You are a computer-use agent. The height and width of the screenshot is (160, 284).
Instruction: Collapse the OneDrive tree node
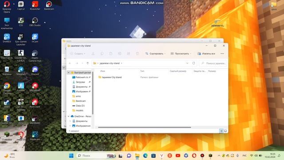[68, 116]
